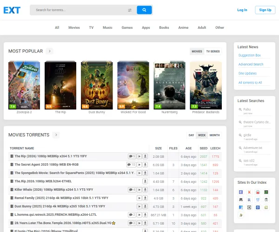The image size is (279, 232).
Task: Expand Movies Torrents section chevron
Action: pos(56,135)
